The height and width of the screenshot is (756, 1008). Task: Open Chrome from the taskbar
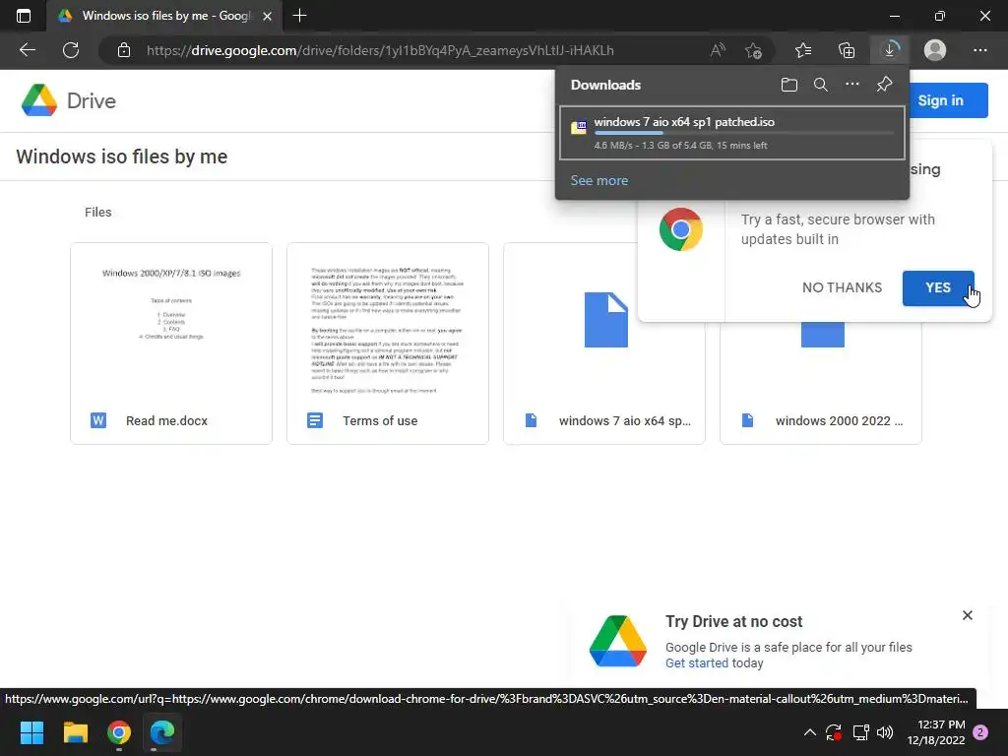tap(119, 732)
